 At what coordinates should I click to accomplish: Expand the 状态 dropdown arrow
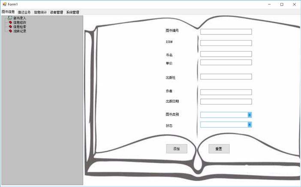tap(250, 125)
